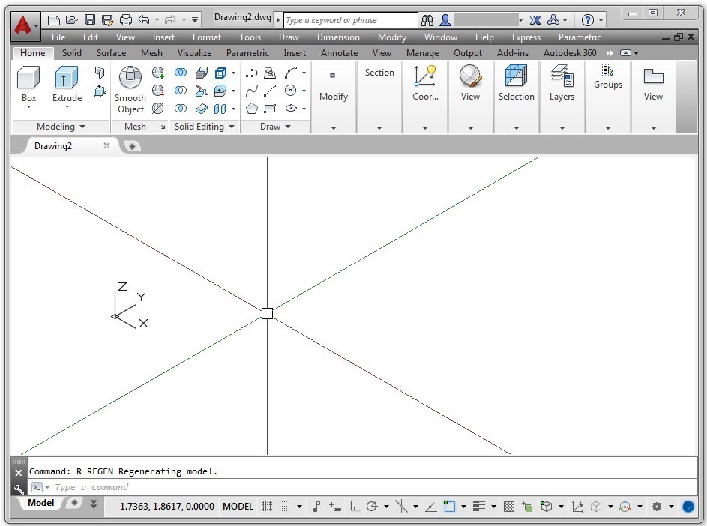Image resolution: width=707 pixels, height=526 pixels.
Task: Select the solid Intersect tool
Action: click(x=181, y=109)
